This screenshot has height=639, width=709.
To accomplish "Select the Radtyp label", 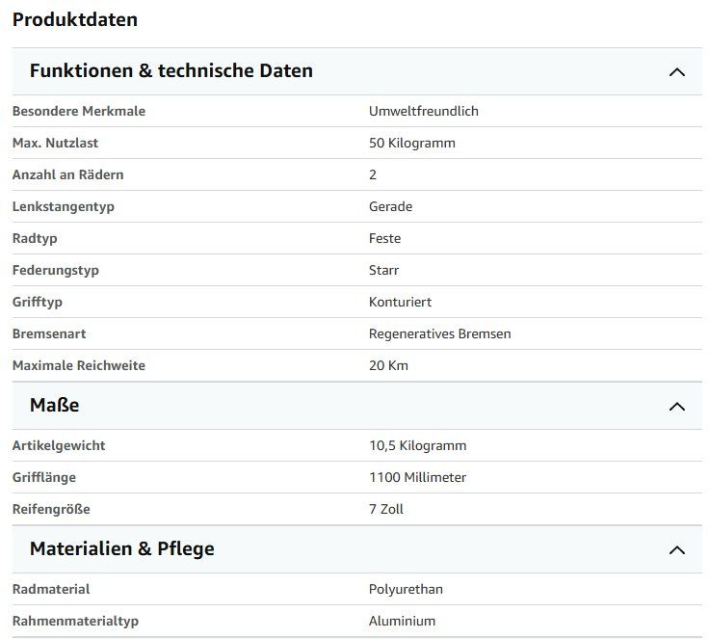I will click(35, 238).
